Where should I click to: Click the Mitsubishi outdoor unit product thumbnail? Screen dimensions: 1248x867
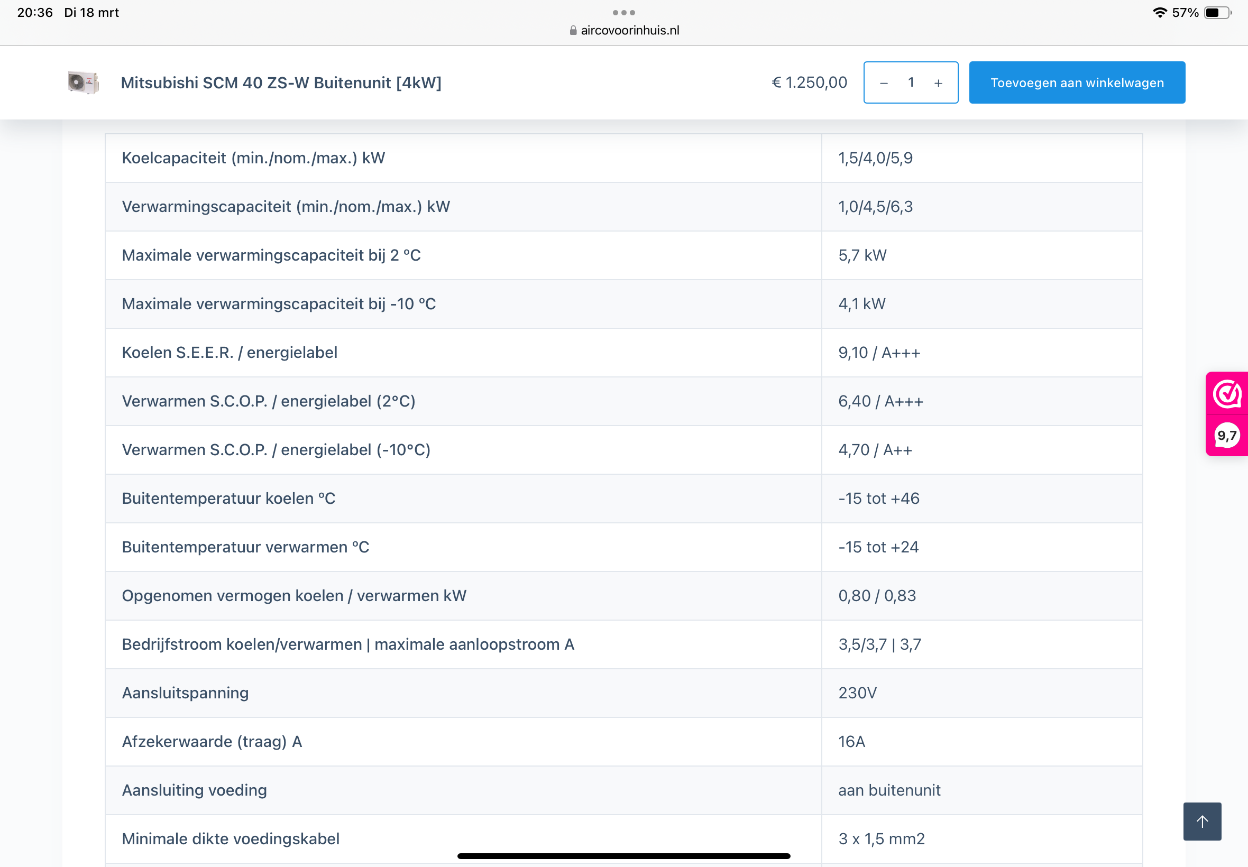[x=83, y=82]
